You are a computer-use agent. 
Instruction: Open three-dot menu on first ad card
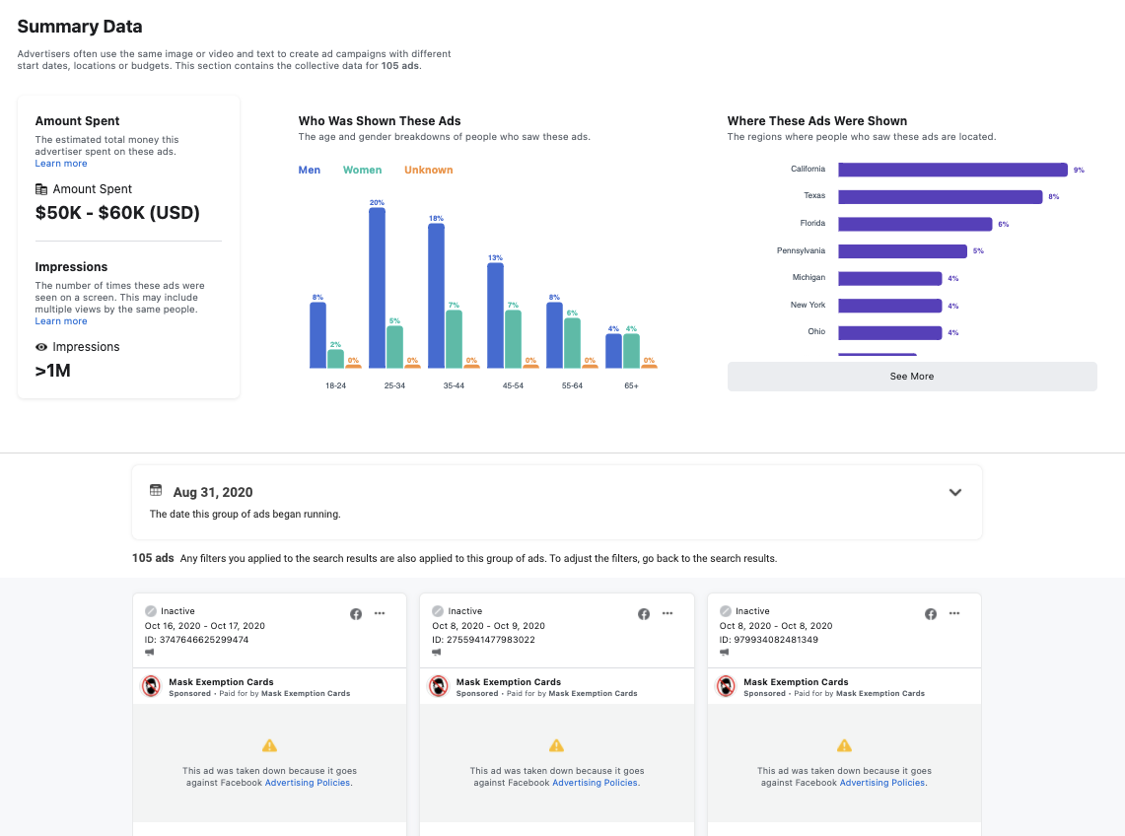[380, 614]
